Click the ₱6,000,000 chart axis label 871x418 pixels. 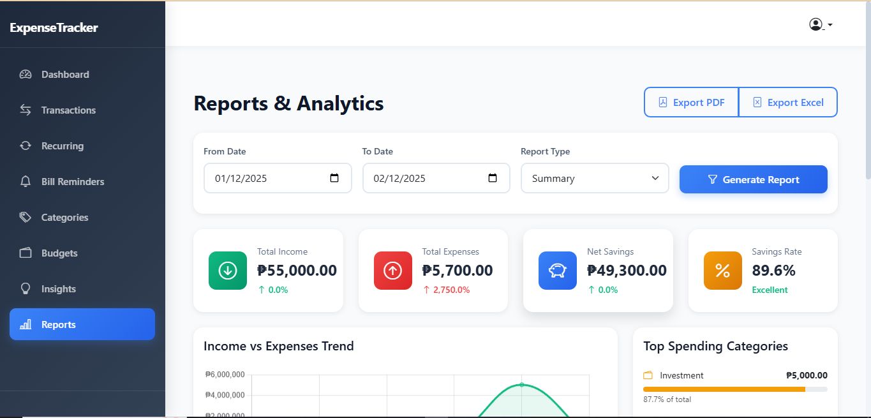[x=225, y=375]
